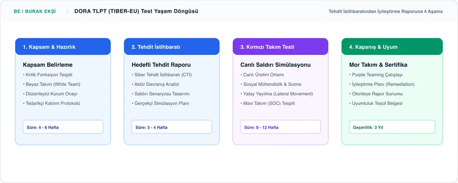Click Aktör Davranış Analizi bullet
Screen dimensions: 458x183
coord(156,84)
